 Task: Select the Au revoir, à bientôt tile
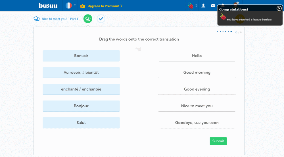pyautogui.click(x=81, y=72)
